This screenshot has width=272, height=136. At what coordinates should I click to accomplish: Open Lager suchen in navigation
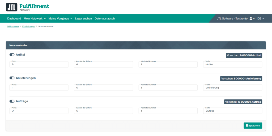tap(83, 19)
